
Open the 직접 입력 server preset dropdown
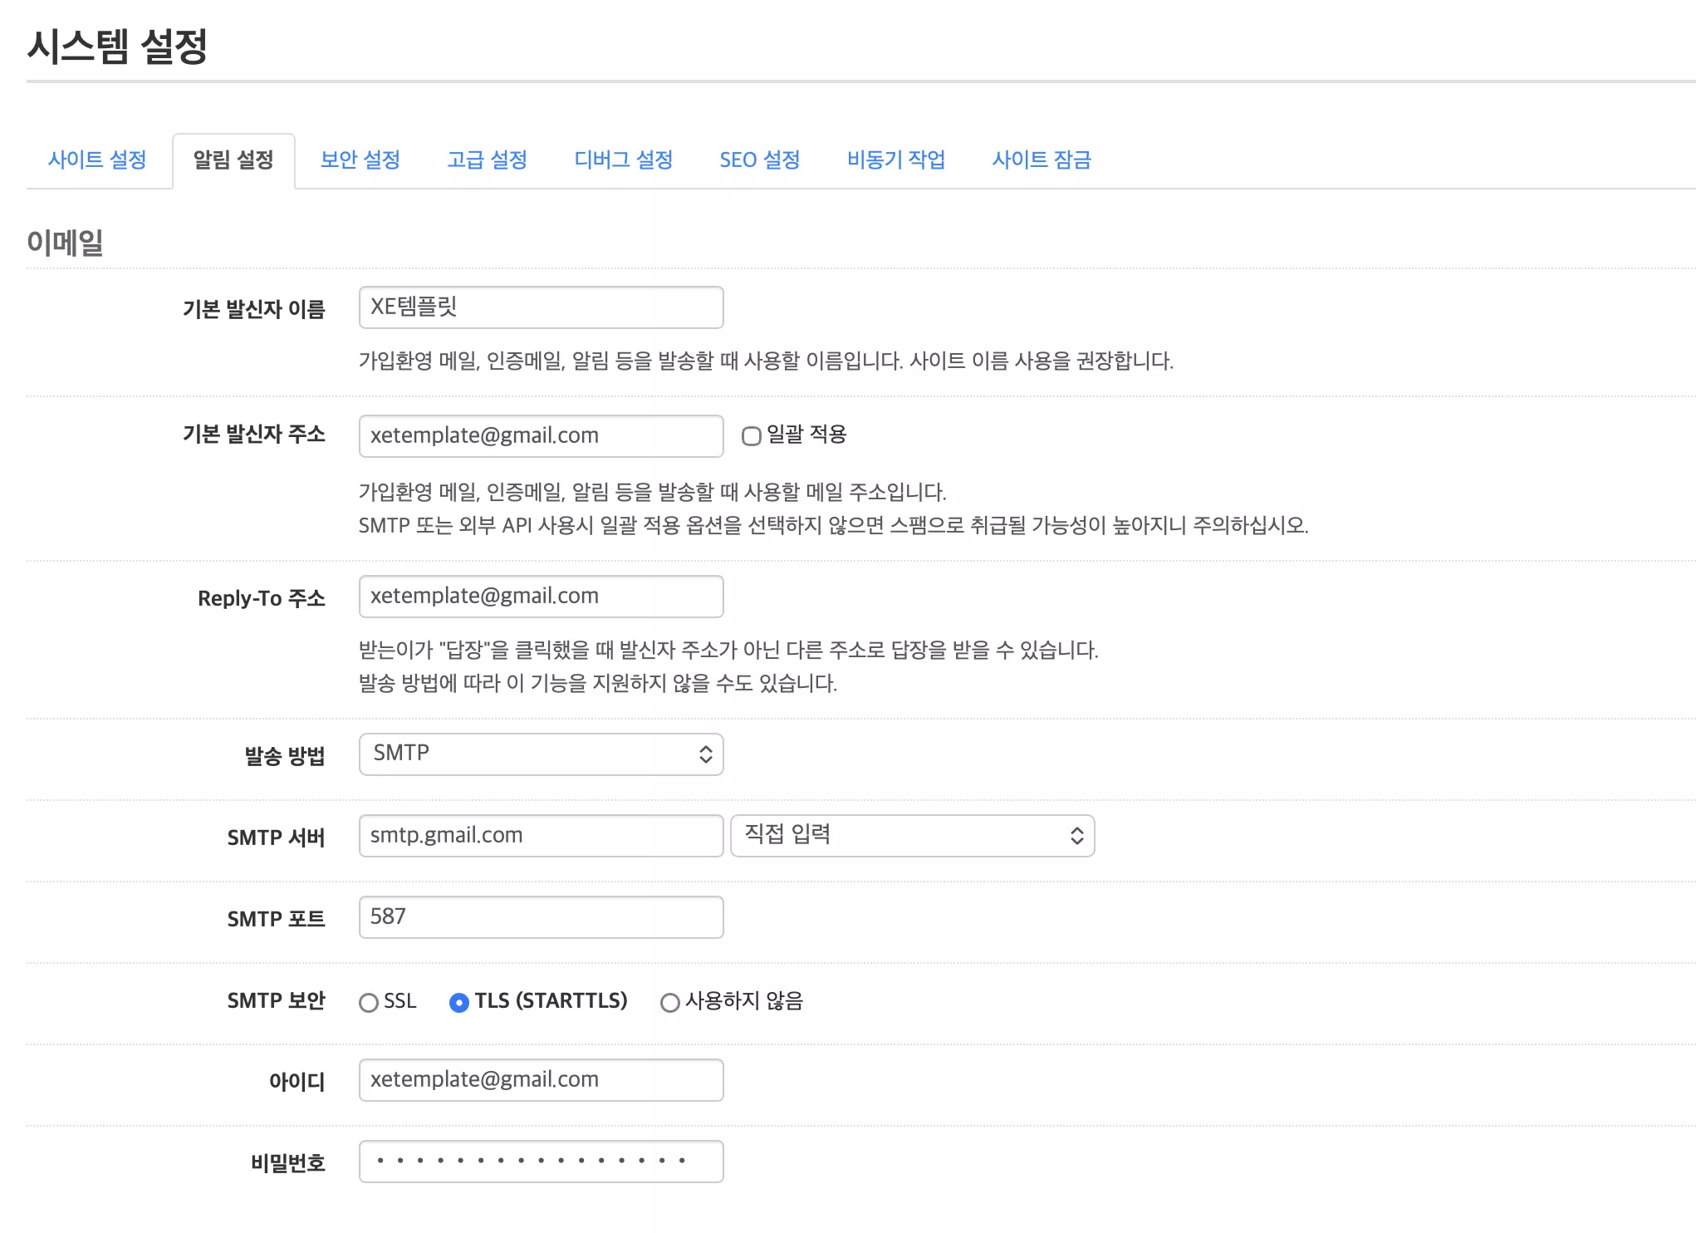coord(911,836)
